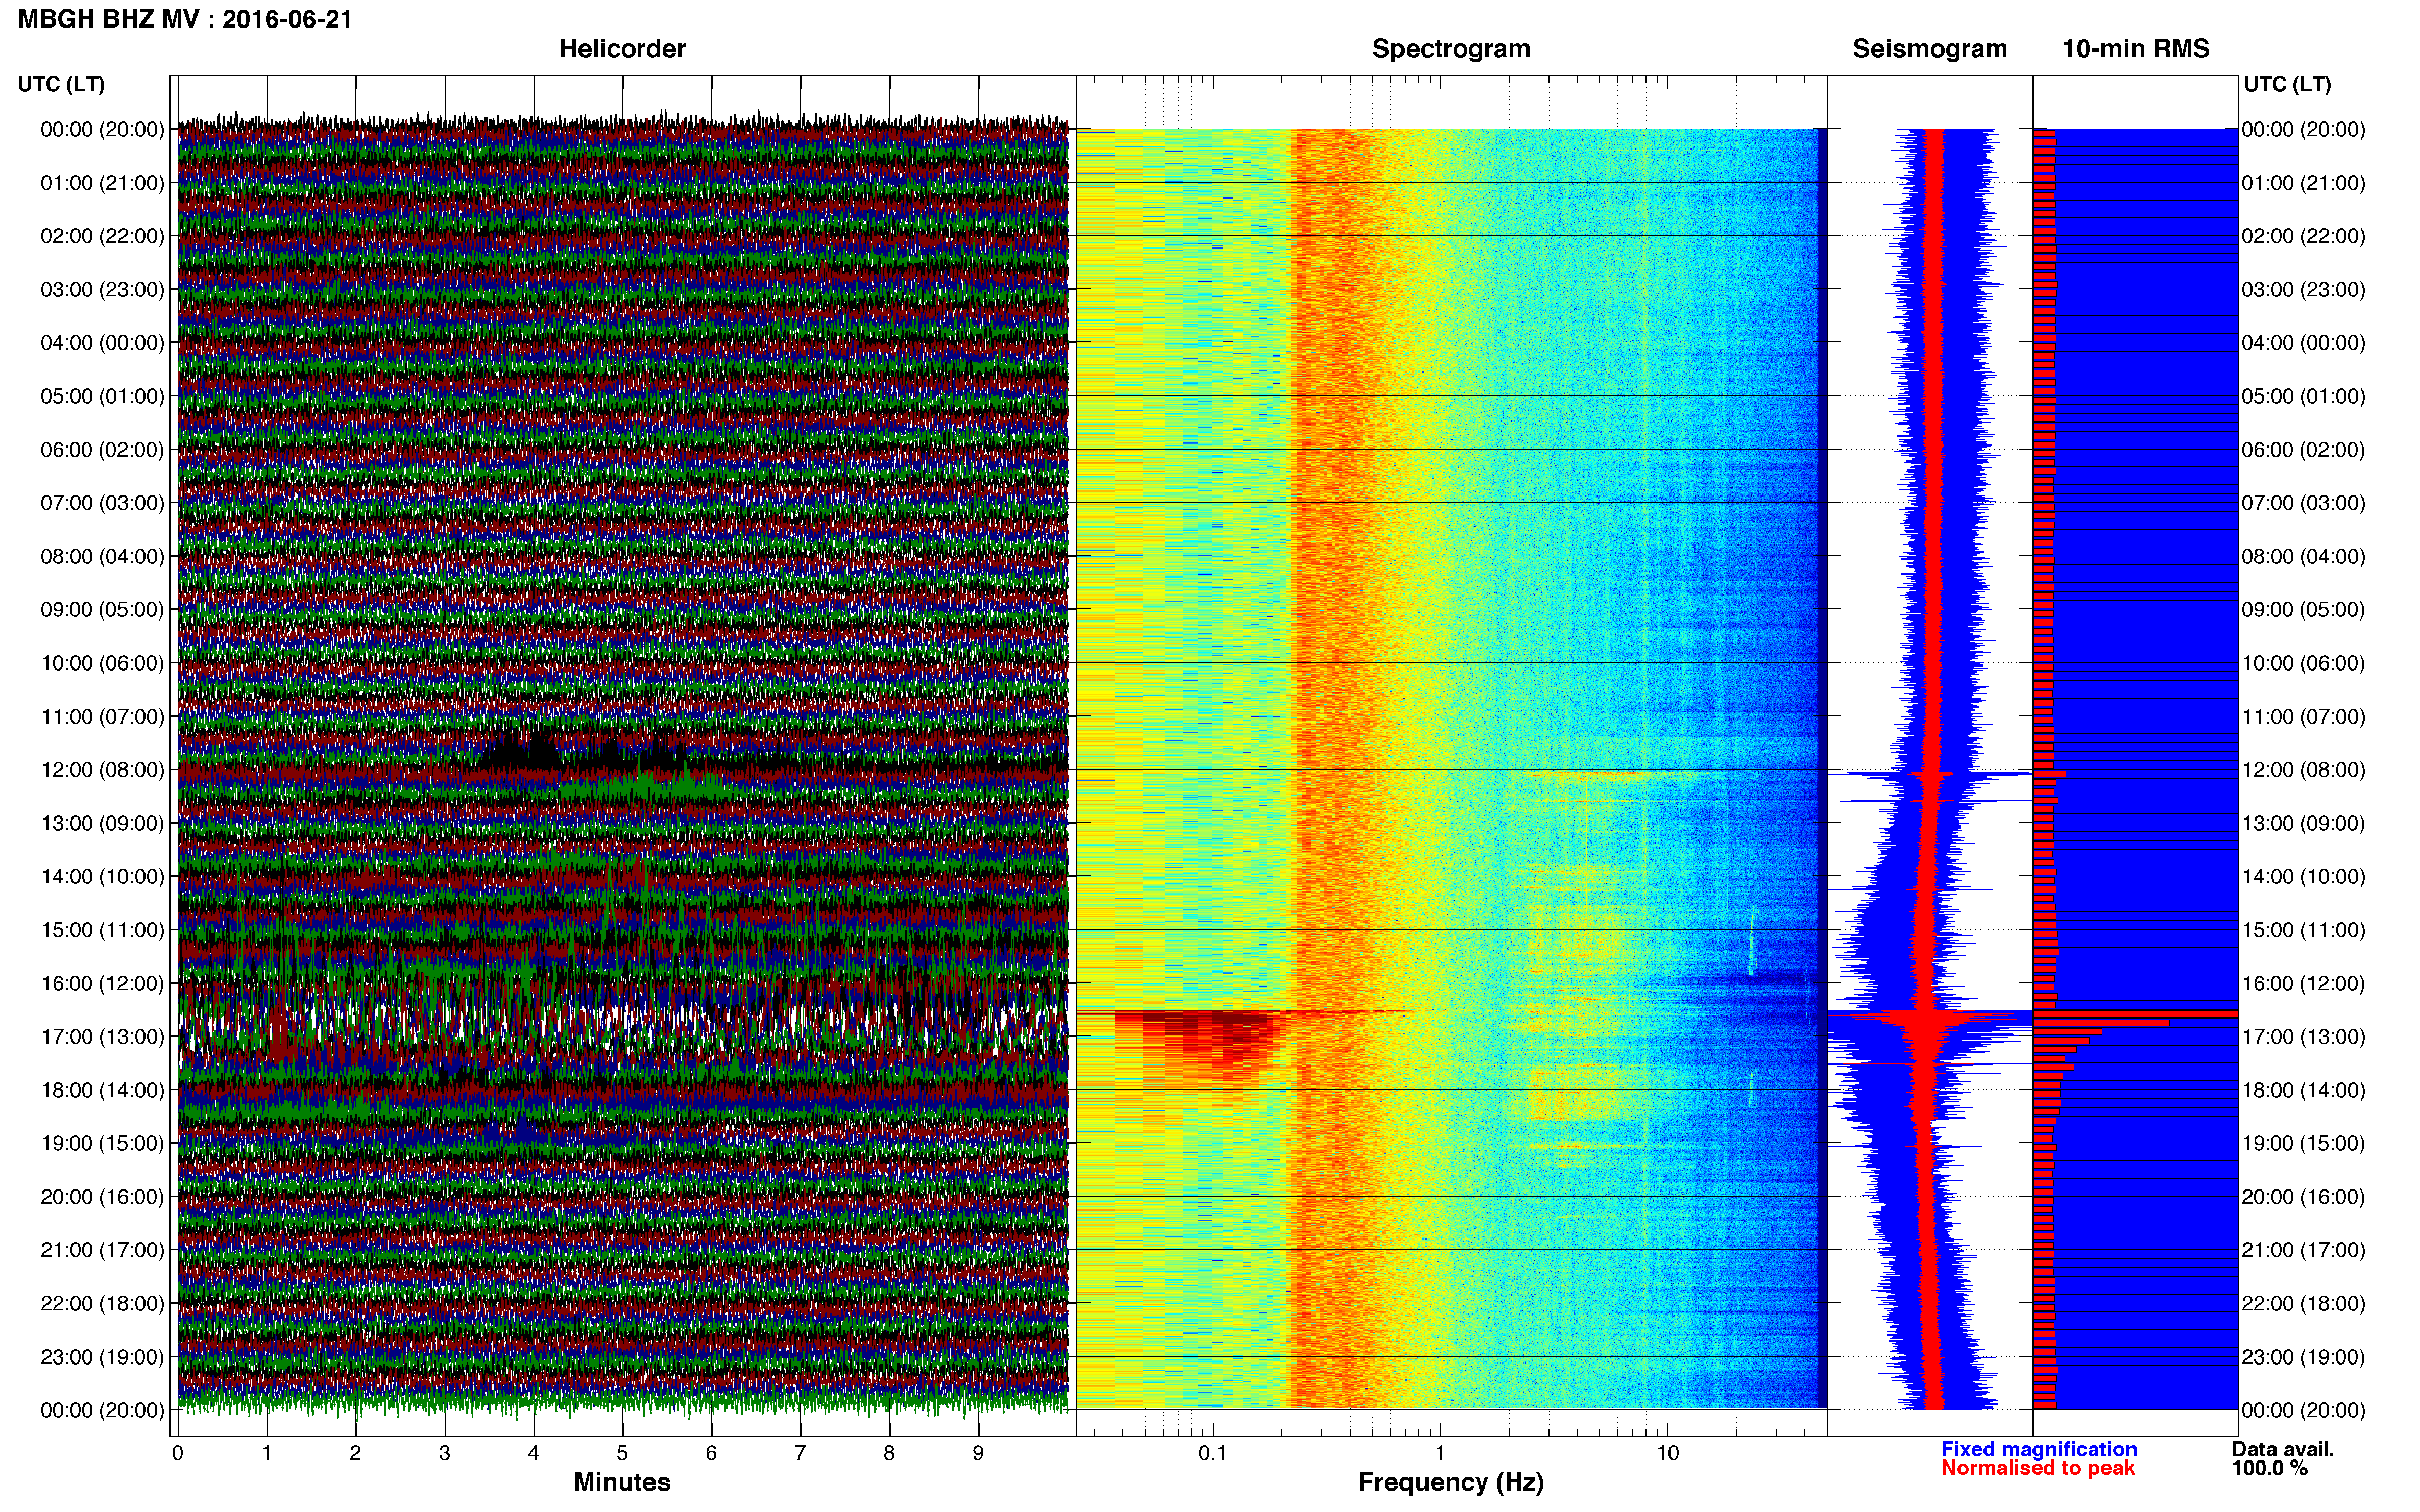Click the 'MBGH BHZ MV : 2016-06-21' title

[185, 19]
